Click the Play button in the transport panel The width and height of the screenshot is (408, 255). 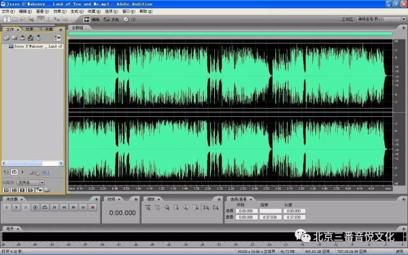coord(16,207)
